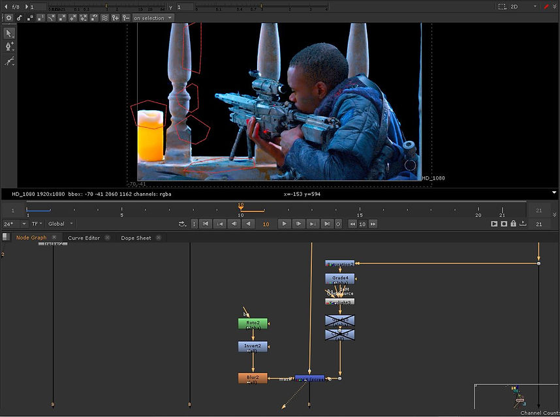The height and width of the screenshot is (417, 560).
Task: Open roto settings gear icon
Action: click(x=8, y=18)
